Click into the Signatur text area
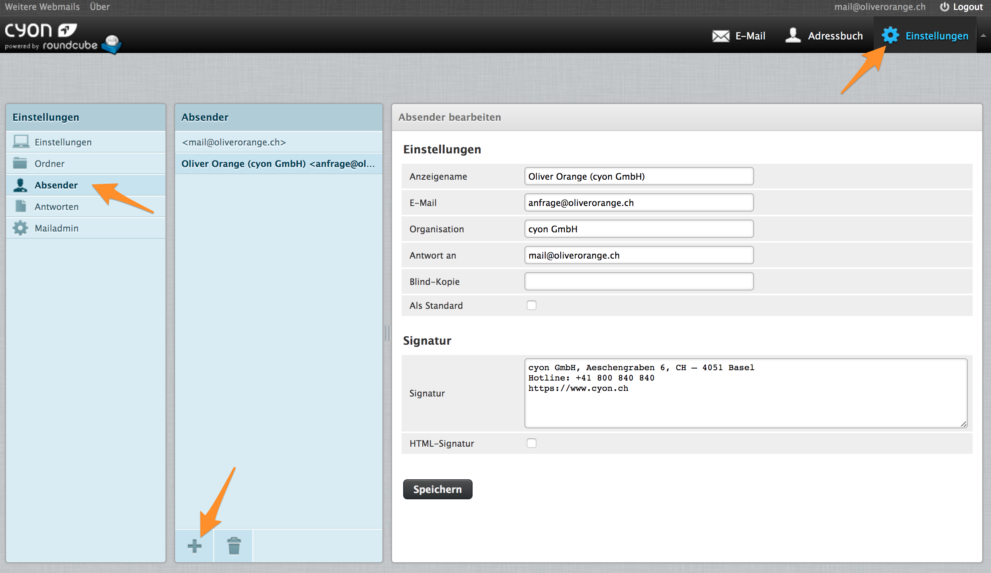Viewport: 991px width, 573px height. pyautogui.click(x=746, y=393)
